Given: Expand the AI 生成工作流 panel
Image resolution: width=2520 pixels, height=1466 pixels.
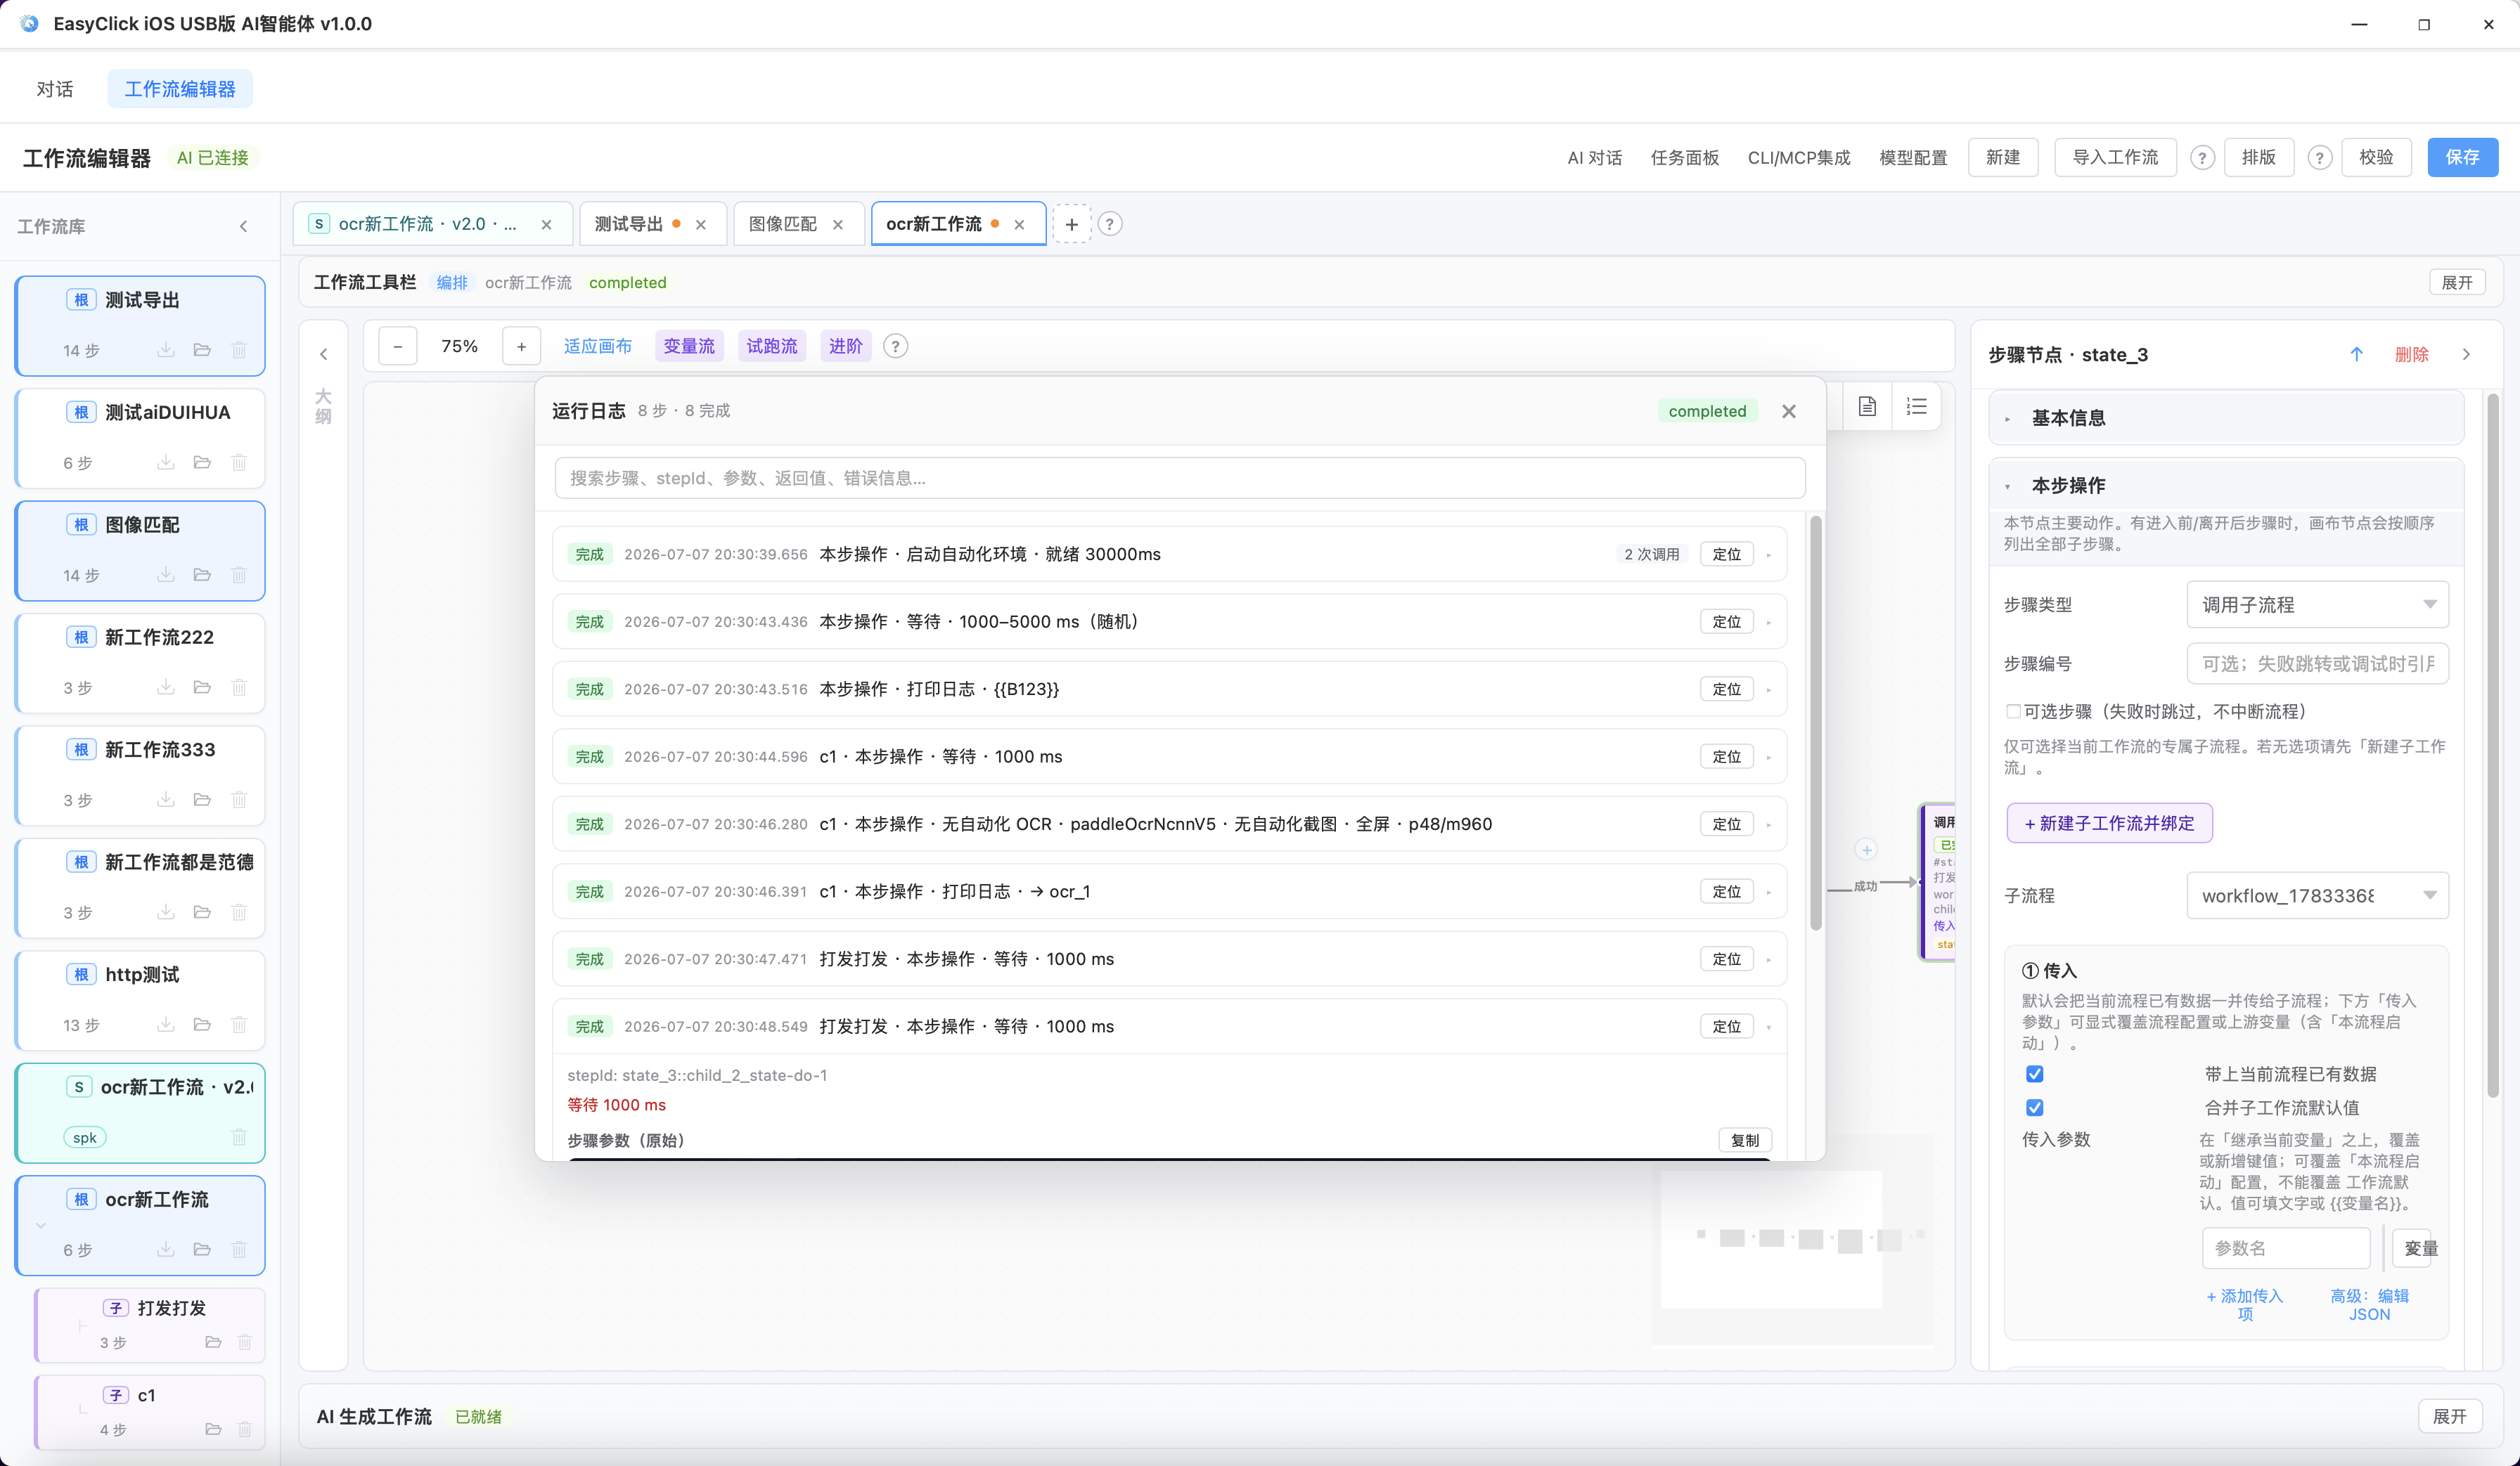Looking at the screenshot, I should click(x=2449, y=1416).
